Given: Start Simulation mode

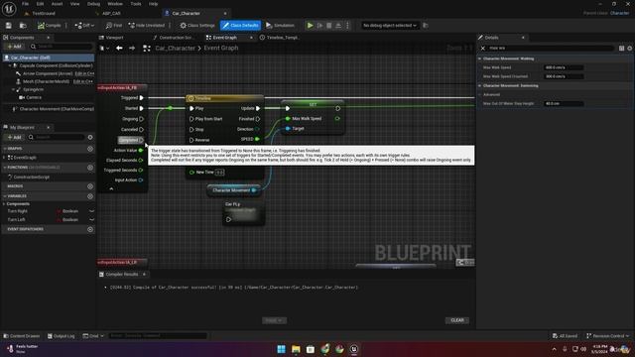Looking at the screenshot, I should tap(280, 26).
